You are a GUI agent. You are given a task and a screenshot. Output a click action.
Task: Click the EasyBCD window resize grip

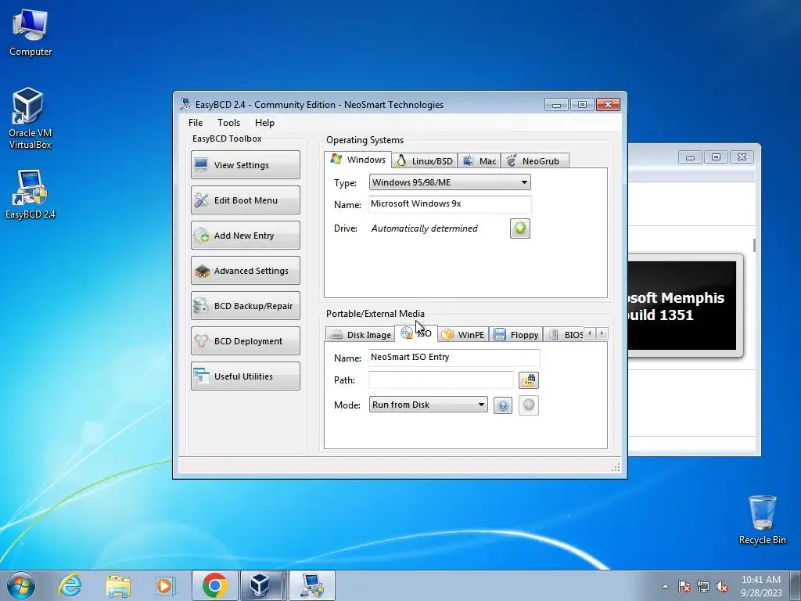tap(616, 467)
